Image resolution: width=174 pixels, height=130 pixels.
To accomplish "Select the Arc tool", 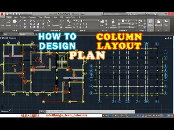I will [21, 23].
